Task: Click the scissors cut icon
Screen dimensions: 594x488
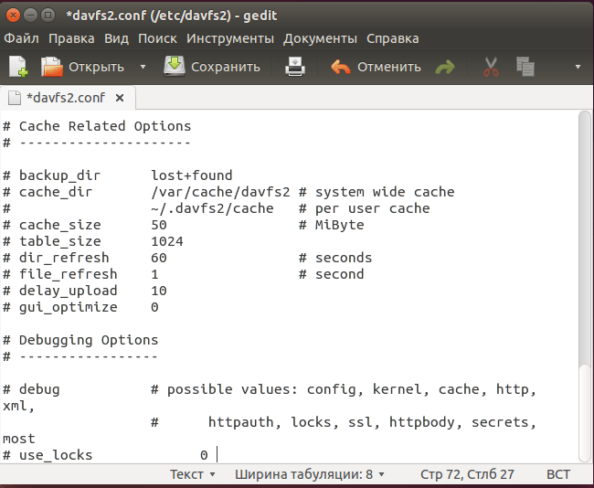Action: click(491, 67)
